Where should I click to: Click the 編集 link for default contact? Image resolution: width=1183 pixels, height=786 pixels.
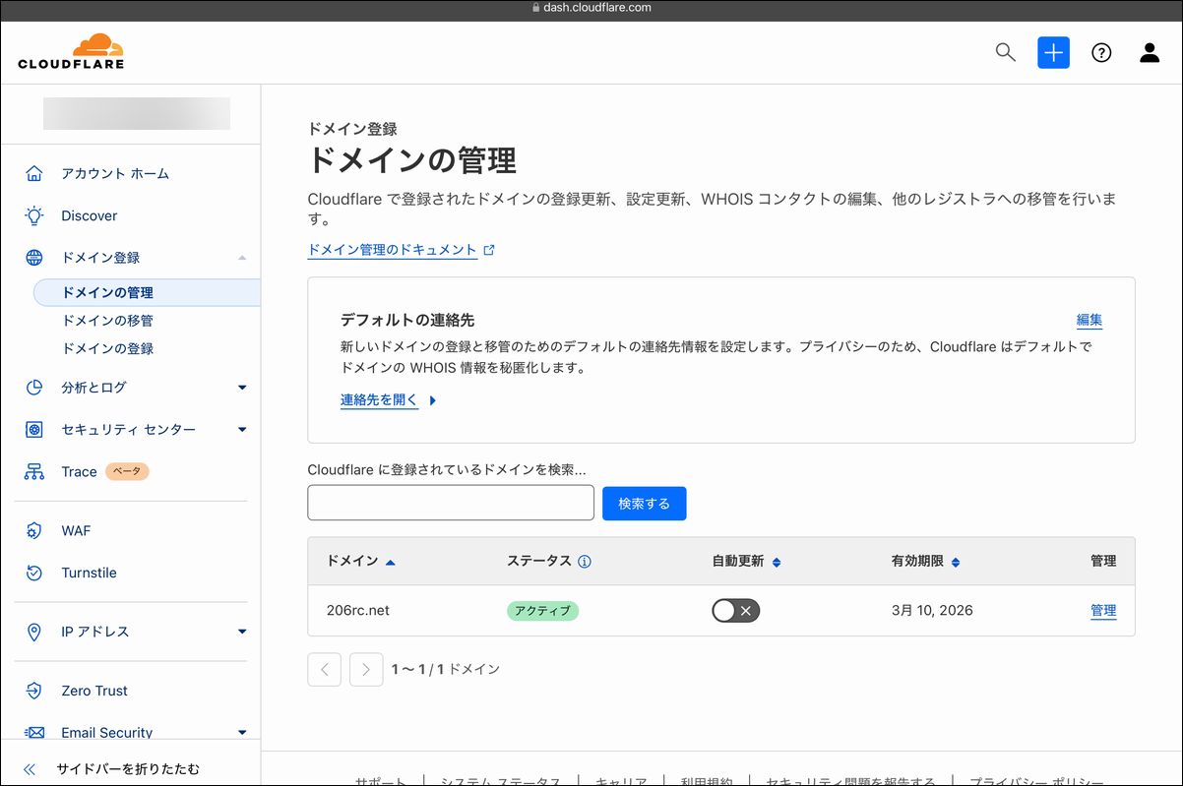click(x=1090, y=320)
